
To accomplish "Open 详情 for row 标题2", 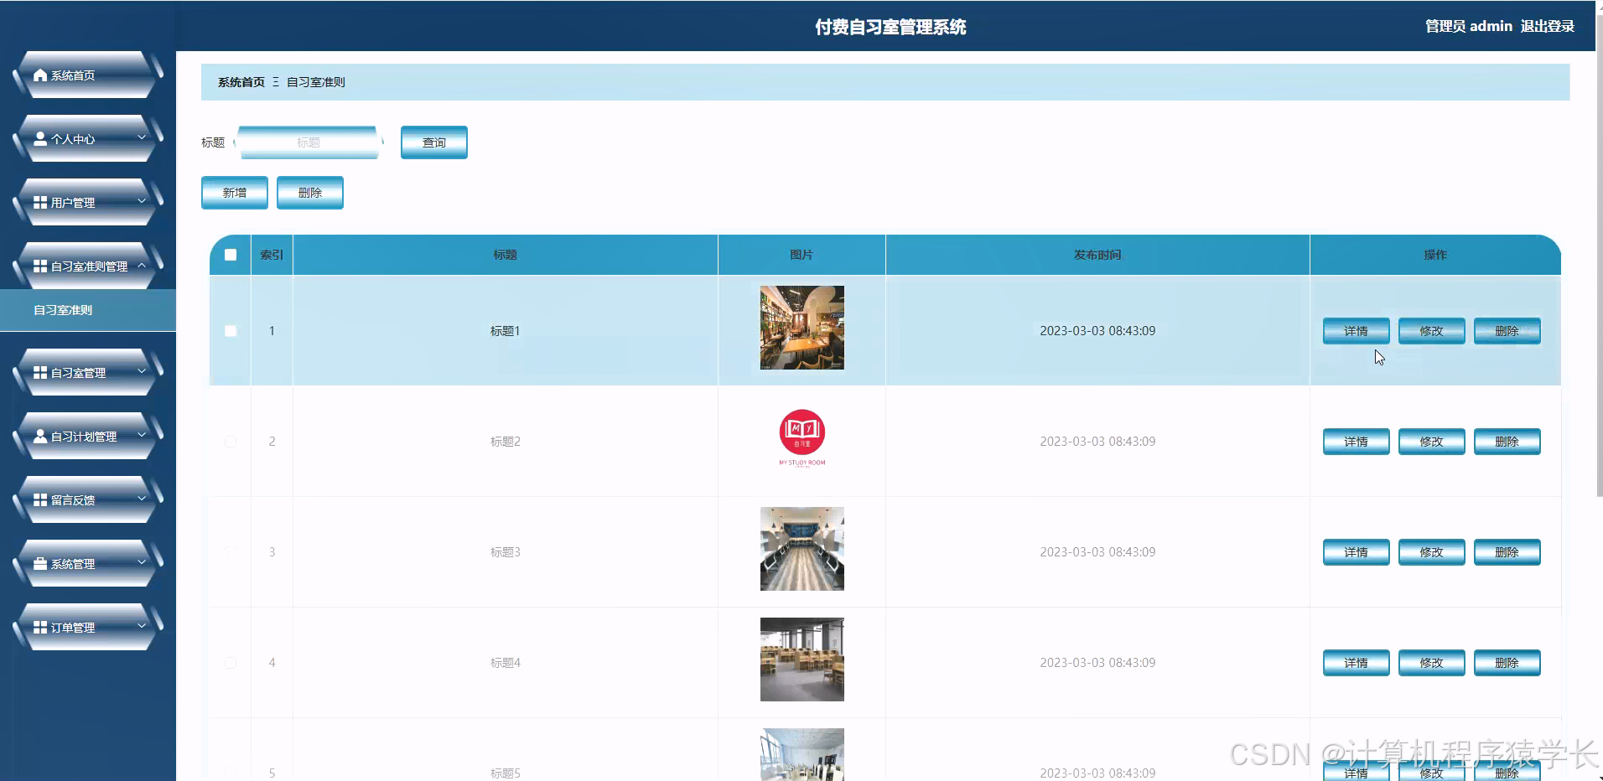I will (1357, 442).
